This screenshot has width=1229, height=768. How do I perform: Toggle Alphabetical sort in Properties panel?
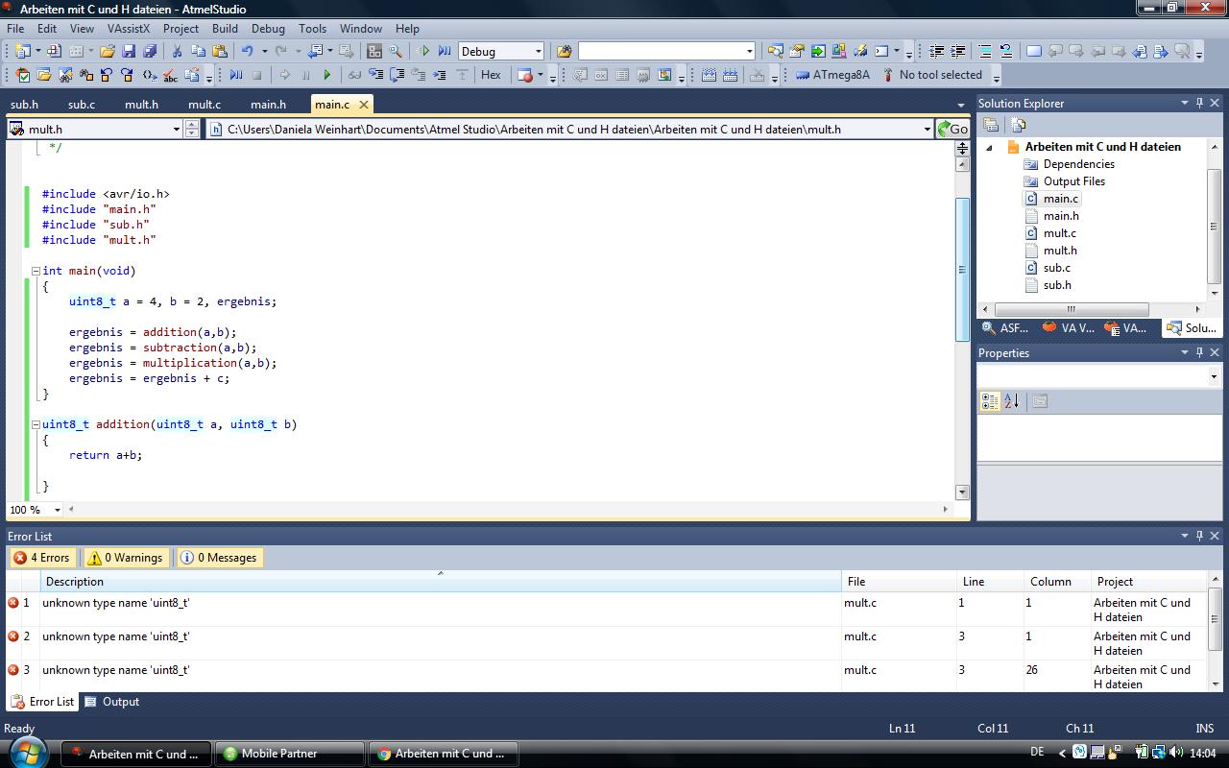pyautogui.click(x=1011, y=401)
